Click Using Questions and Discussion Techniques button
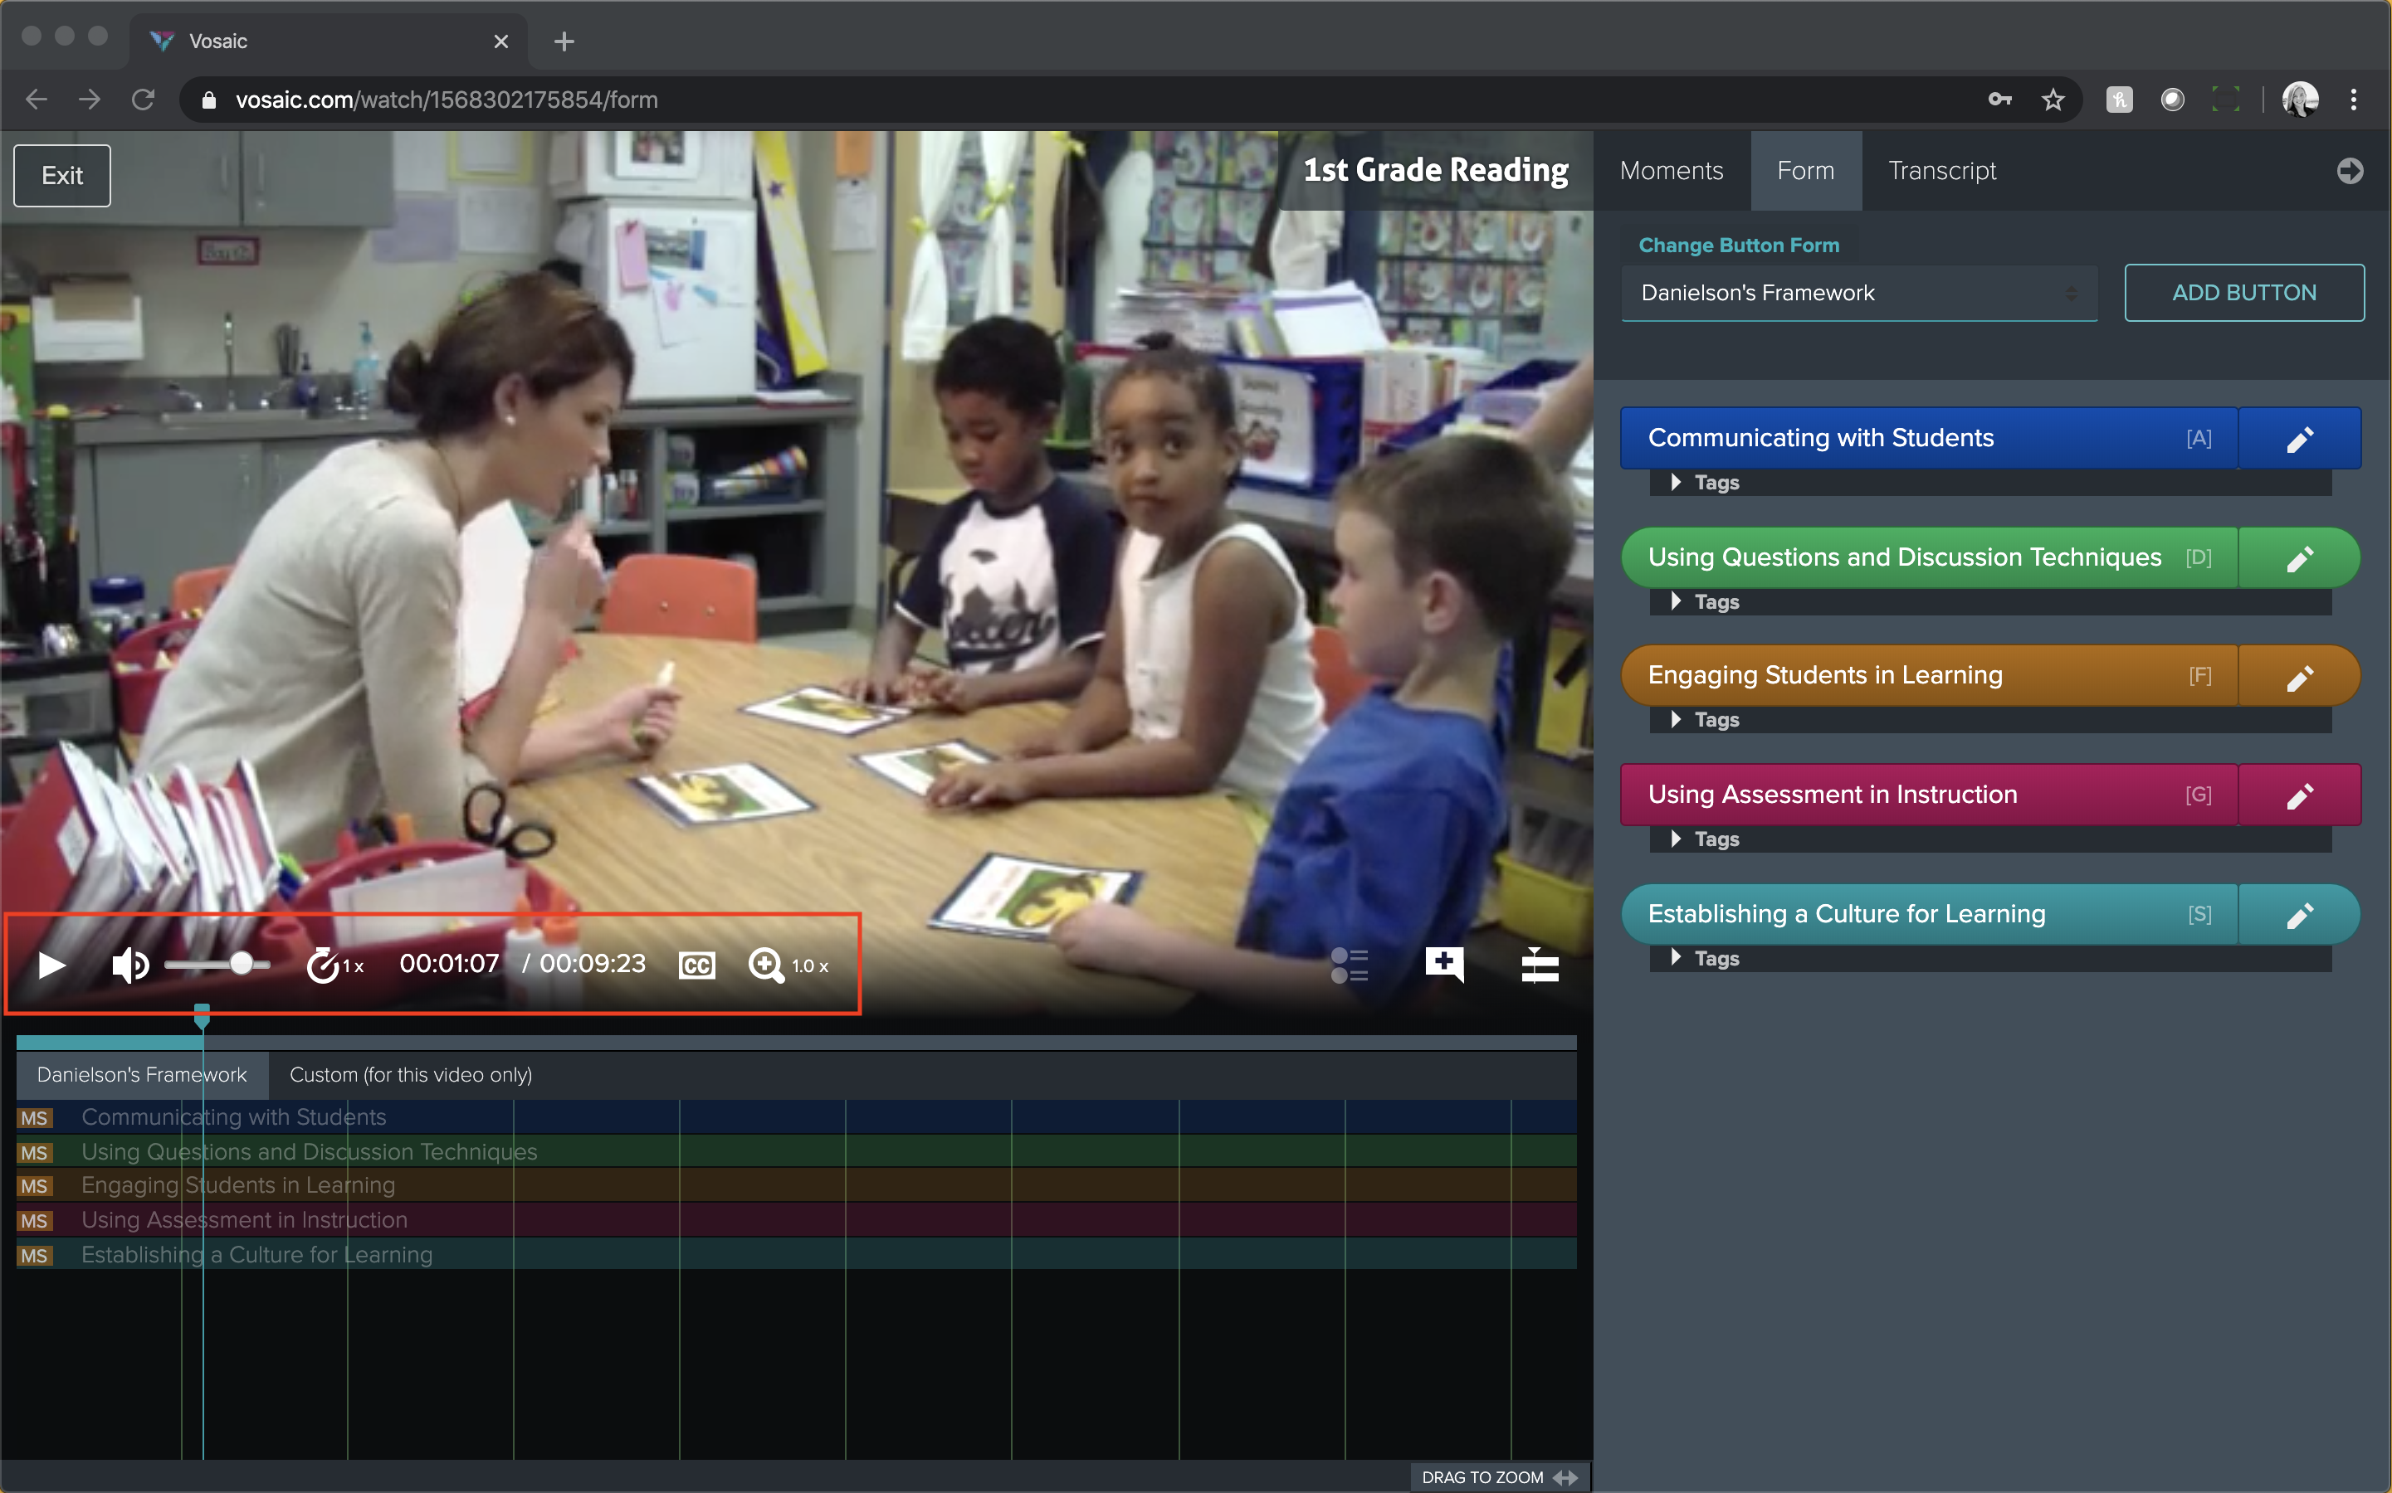Screen dimensions: 2392x1493 point(1929,557)
